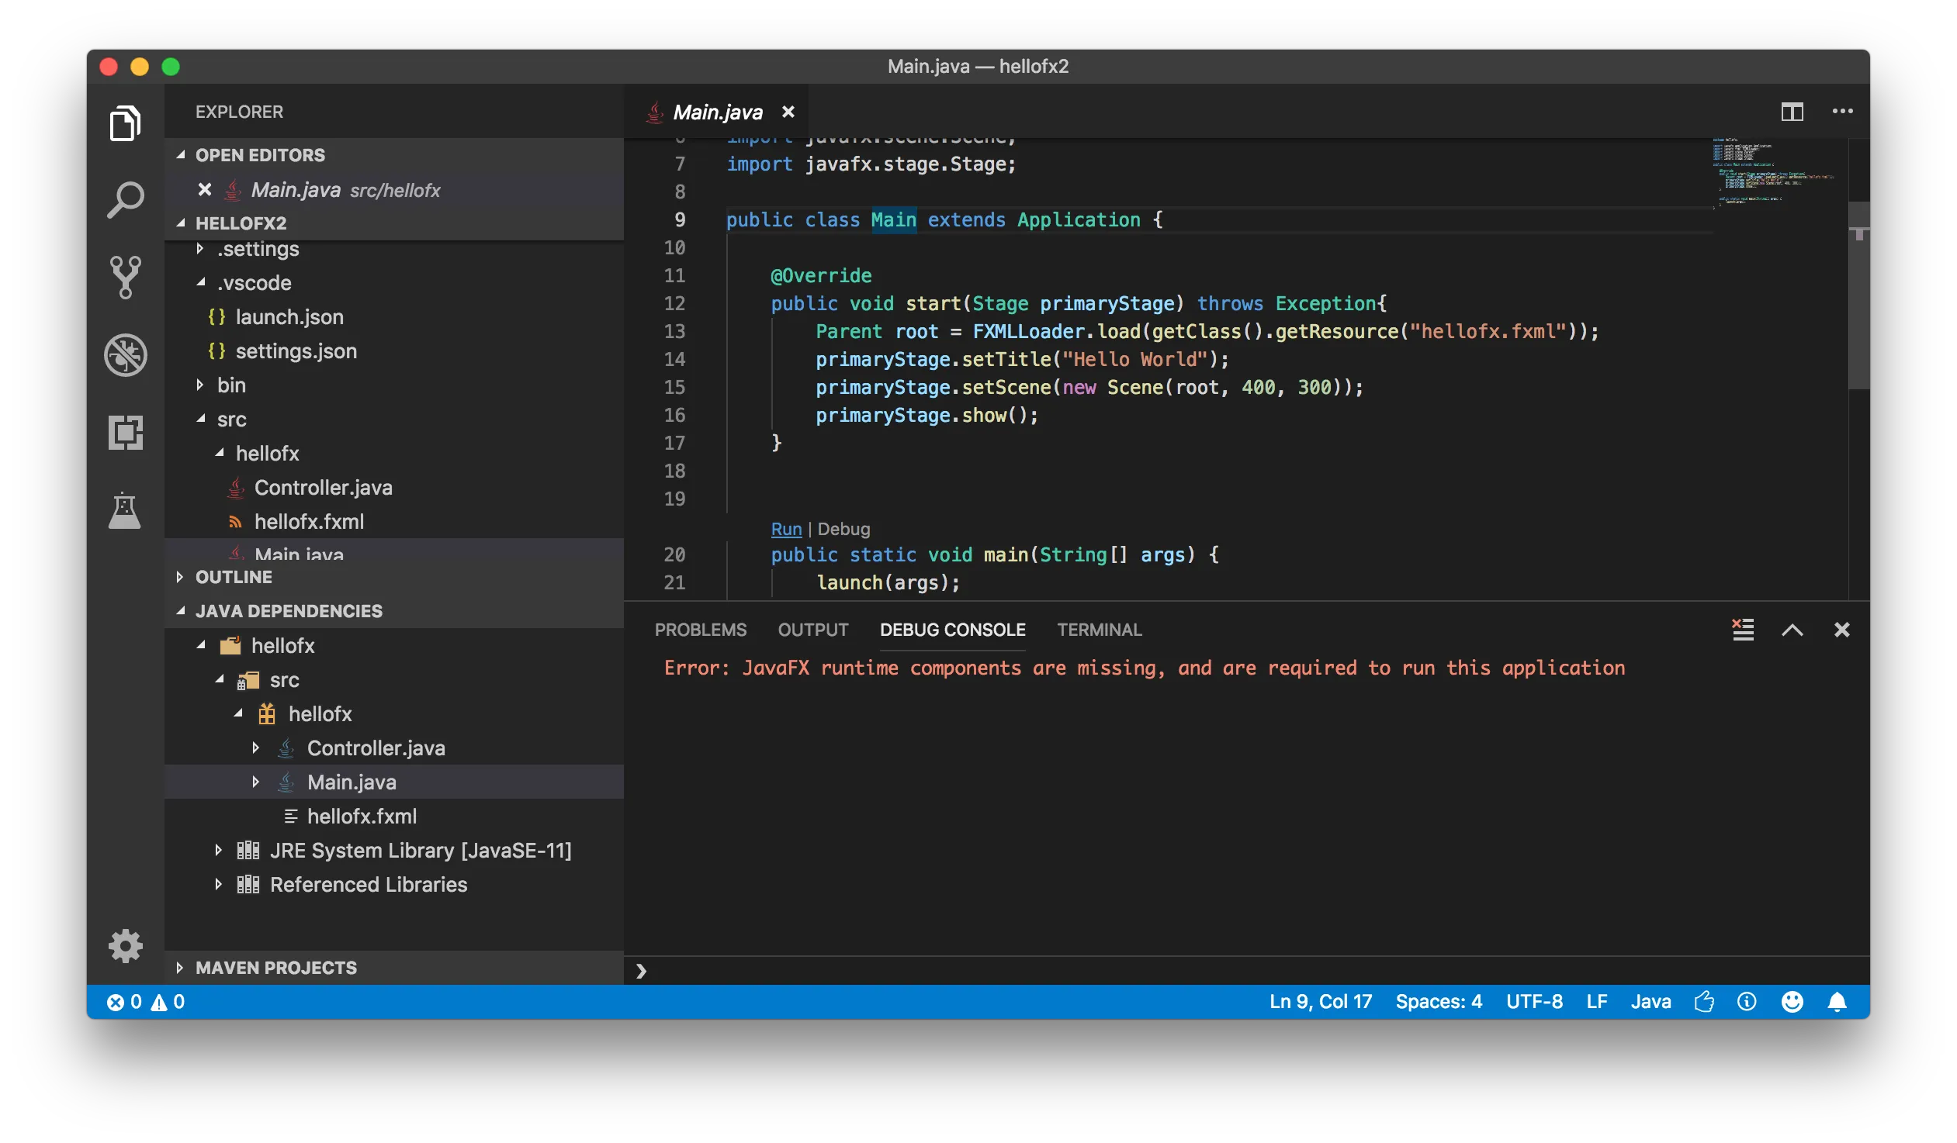Open the Extensions view icon
Image resolution: width=1957 pixels, height=1143 pixels.
click(125, 432)
